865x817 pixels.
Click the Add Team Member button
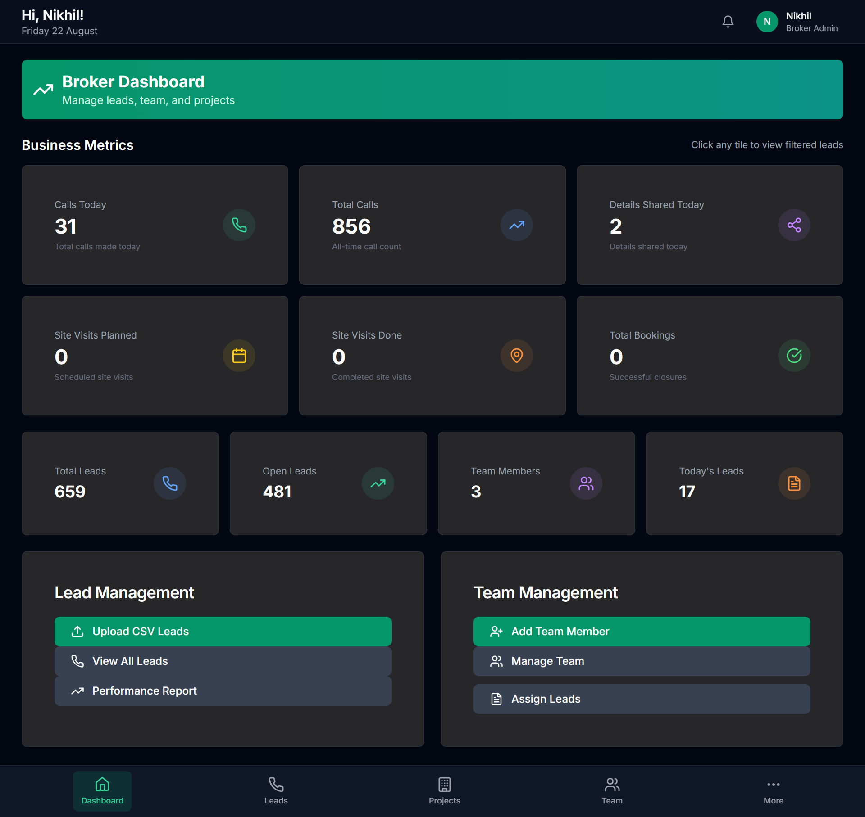point(642,631)
